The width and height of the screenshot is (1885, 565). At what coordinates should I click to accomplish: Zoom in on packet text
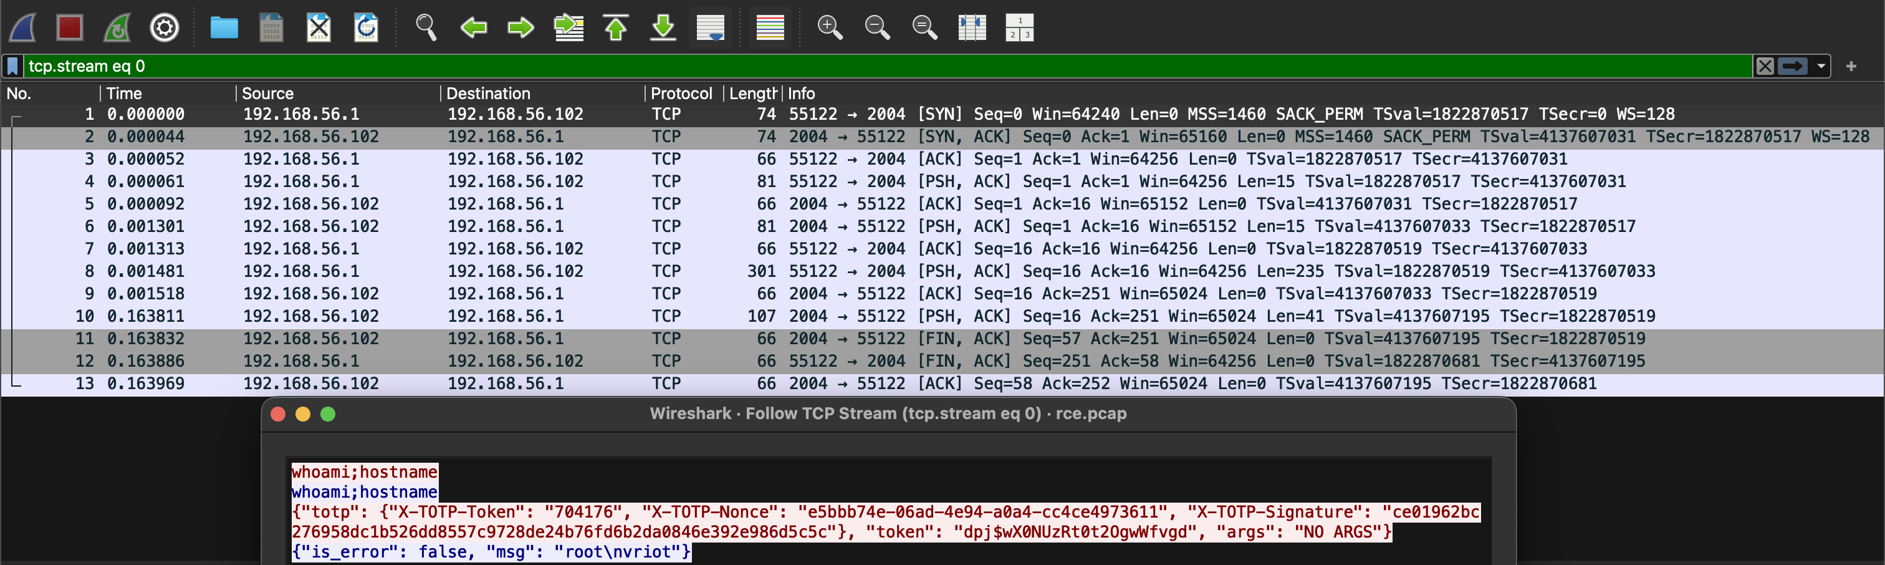(x=830, y=28)
